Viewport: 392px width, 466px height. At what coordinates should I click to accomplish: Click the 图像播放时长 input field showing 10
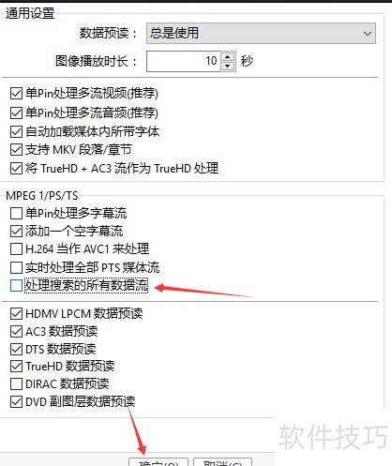point(184,61)
